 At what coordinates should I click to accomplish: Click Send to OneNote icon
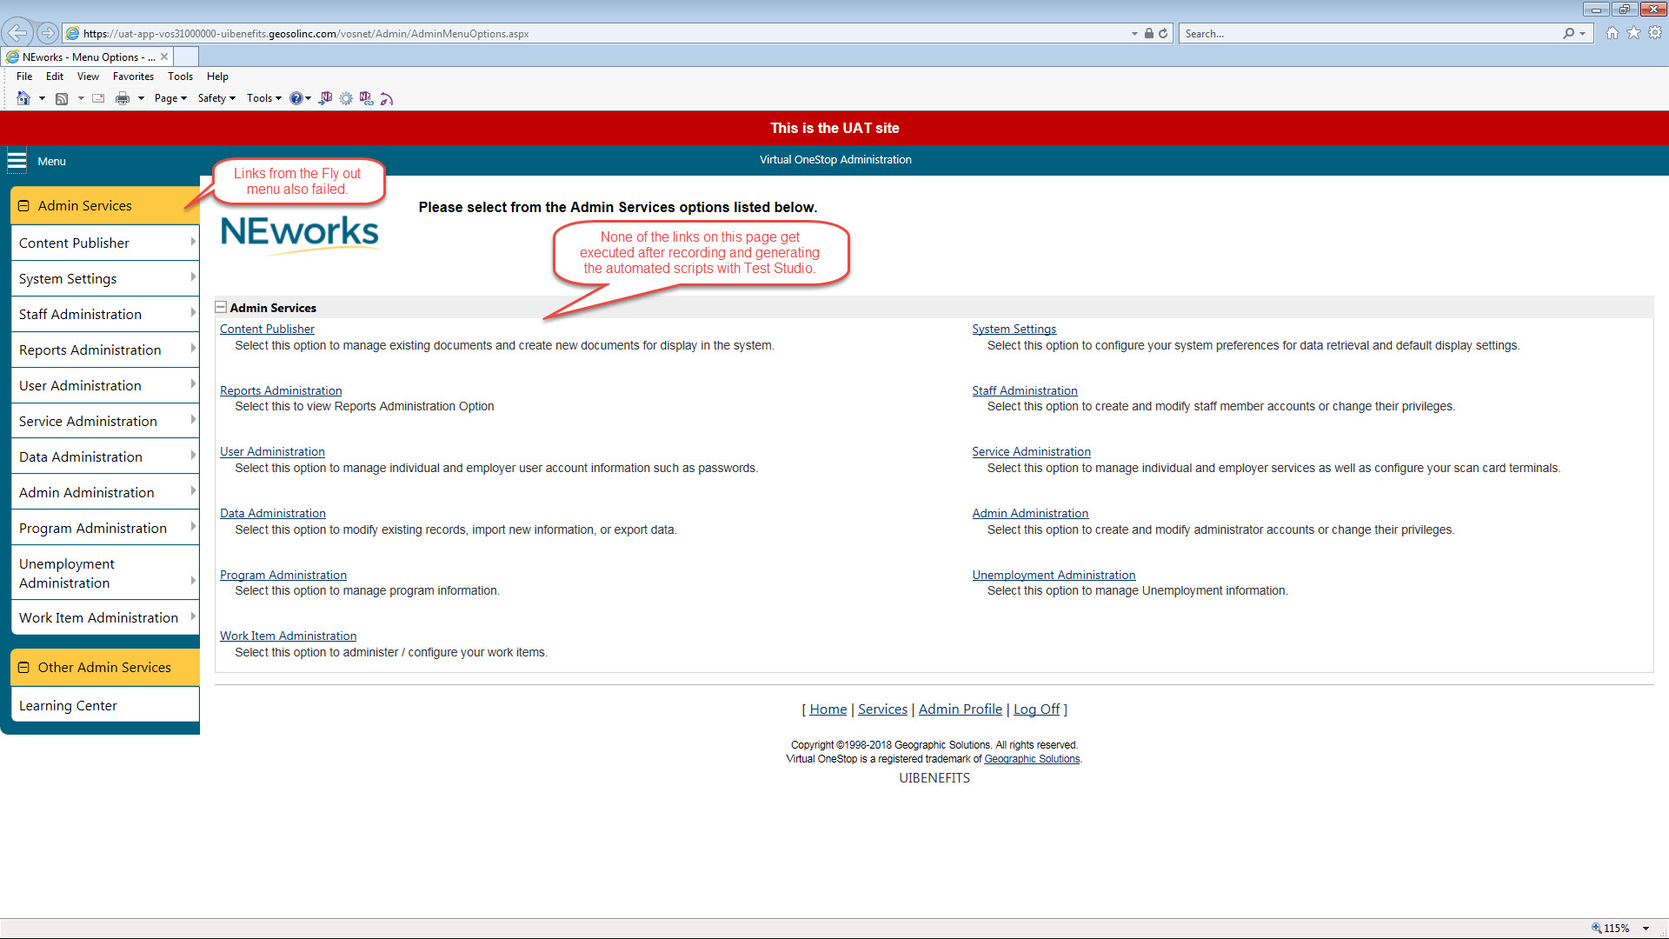(326, 98)
